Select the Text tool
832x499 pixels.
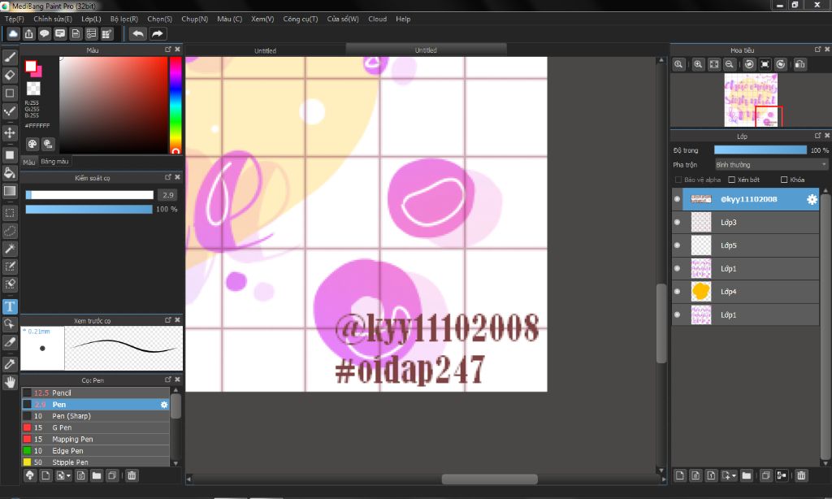pyautogui.click(x=10, y=306)
